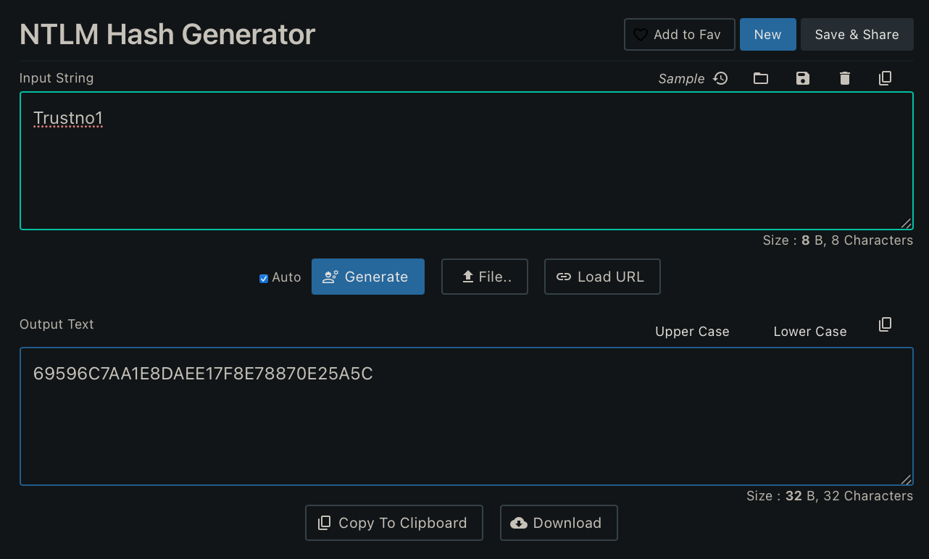Convert output to Upper Case

point(692,332)
